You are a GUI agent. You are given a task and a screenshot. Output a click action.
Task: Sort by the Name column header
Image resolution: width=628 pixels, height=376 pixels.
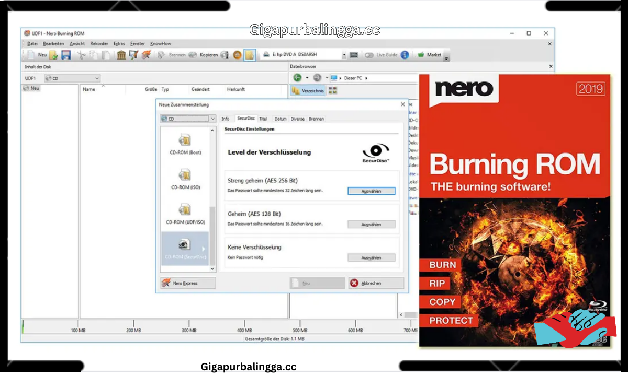tap(89, 89)
